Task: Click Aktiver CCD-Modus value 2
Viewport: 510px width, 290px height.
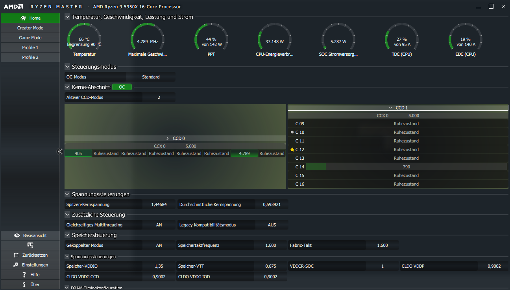Action: [x=159, y=97]
